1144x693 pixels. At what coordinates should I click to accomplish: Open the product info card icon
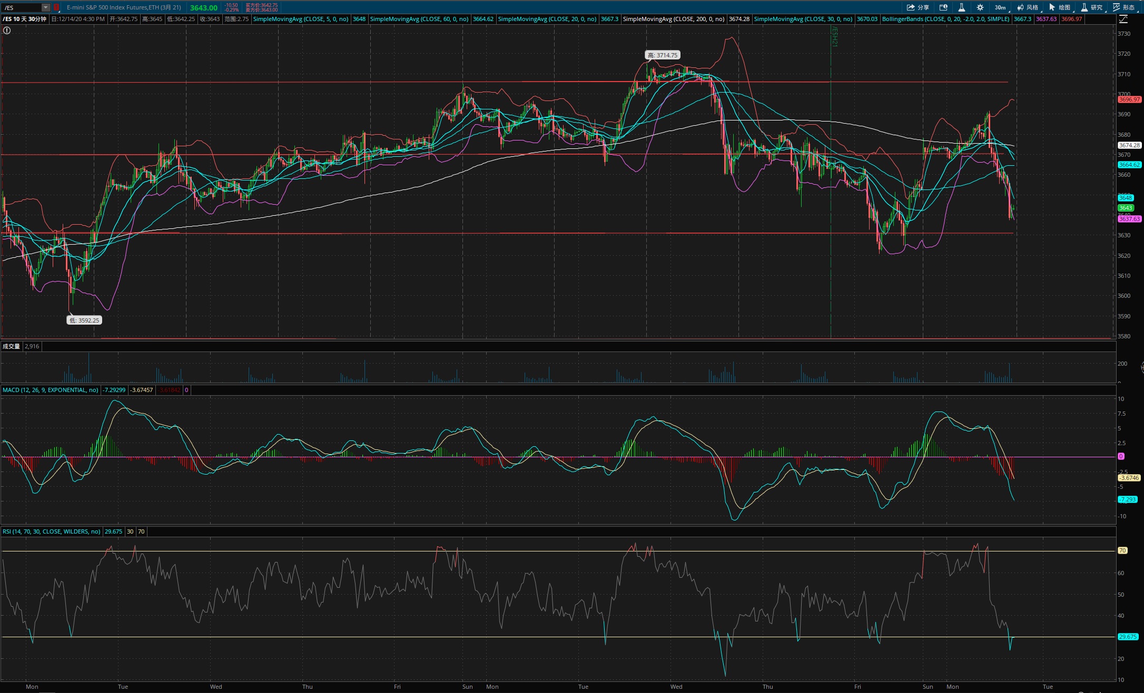click(x=943, y=7)
